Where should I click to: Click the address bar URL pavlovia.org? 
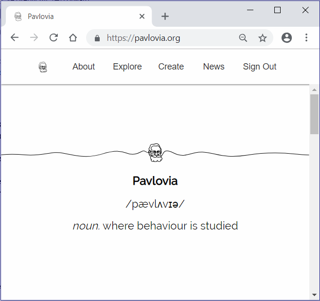(143, 38)
